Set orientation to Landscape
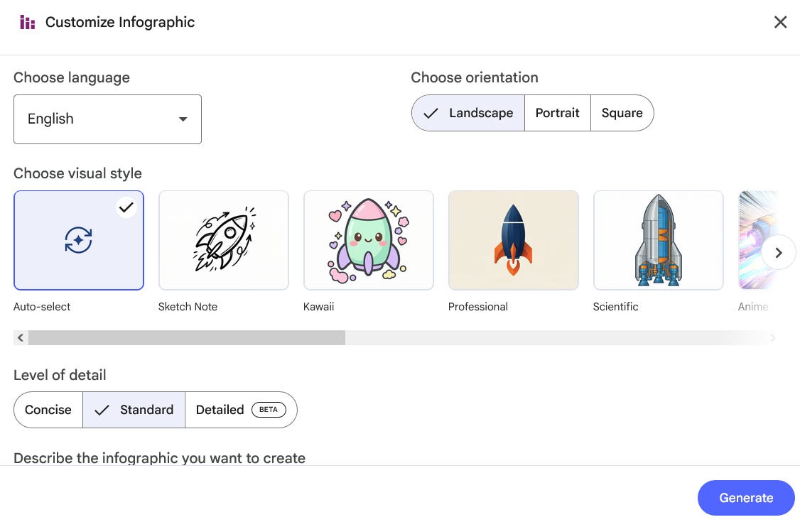 pos(468,113)
